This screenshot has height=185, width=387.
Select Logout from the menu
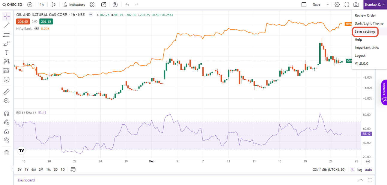pos(360,56)
